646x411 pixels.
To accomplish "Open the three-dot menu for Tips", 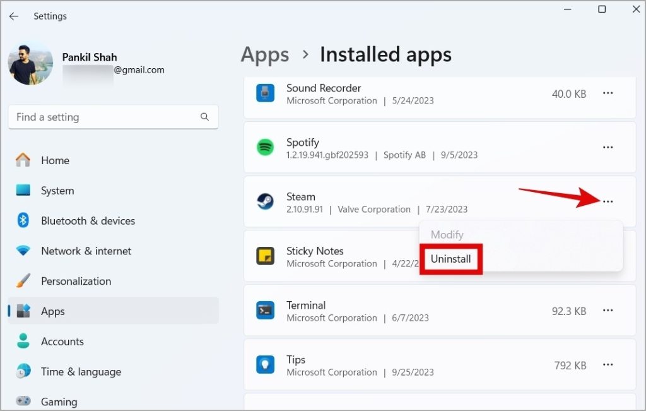I will (608, 365).
